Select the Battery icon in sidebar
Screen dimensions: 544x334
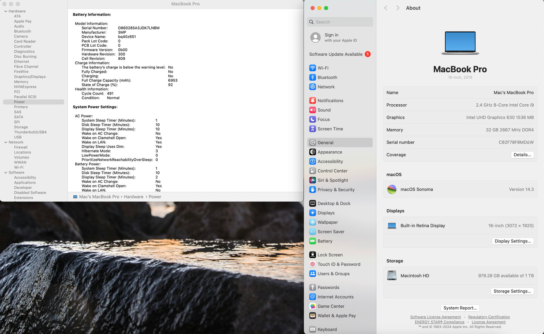[312, 241]
